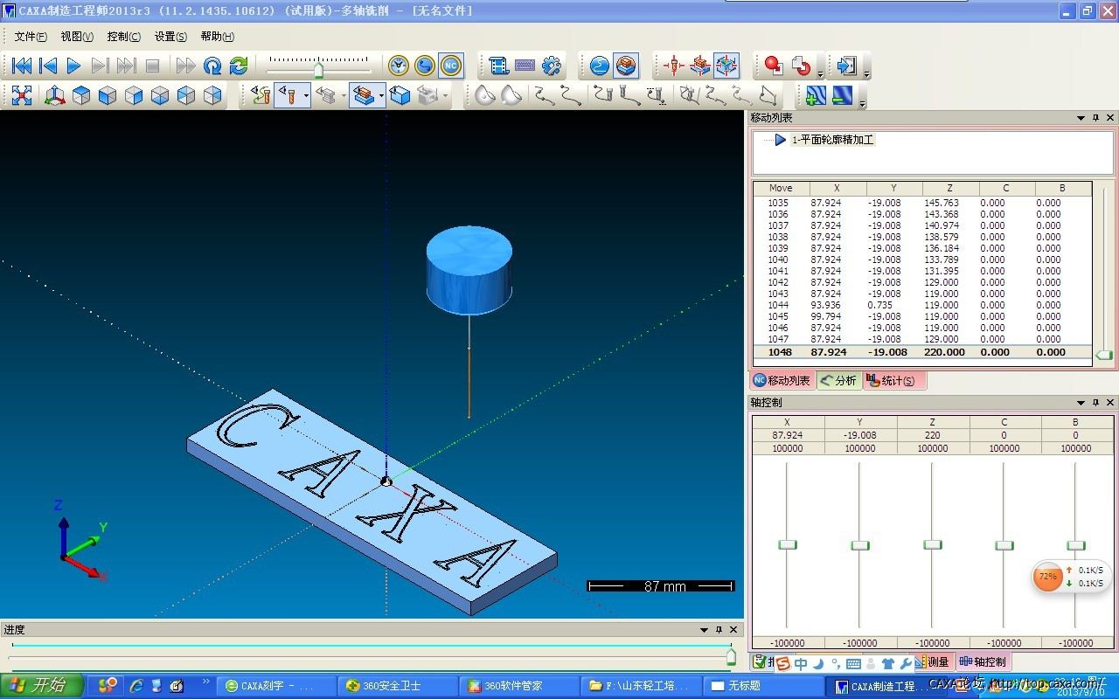Open the workpiece display dropdown arrow
The image size is (1119, 699).
click(382, 95)
